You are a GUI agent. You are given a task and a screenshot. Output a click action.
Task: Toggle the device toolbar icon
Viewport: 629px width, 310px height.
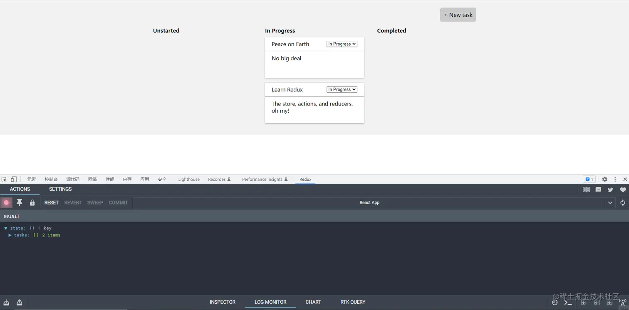(14, 180)
